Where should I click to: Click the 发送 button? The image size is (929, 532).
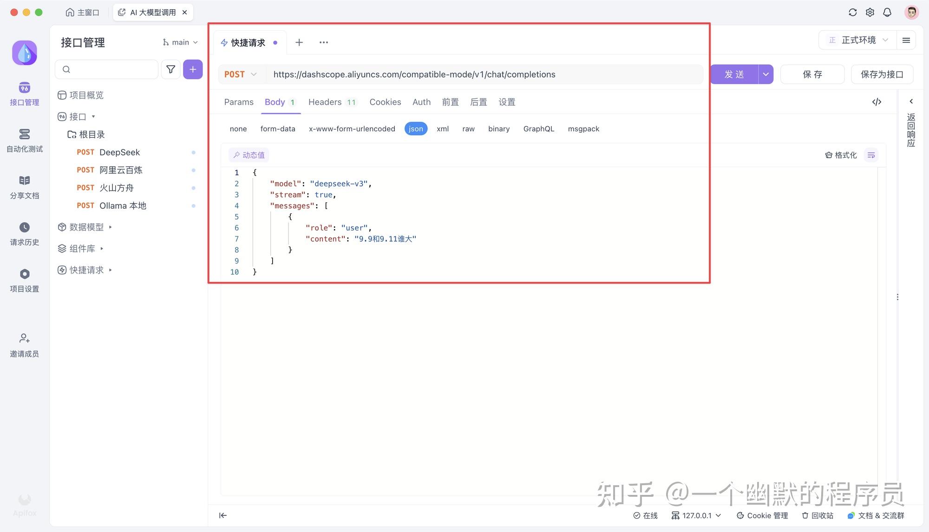pos(734,75)
